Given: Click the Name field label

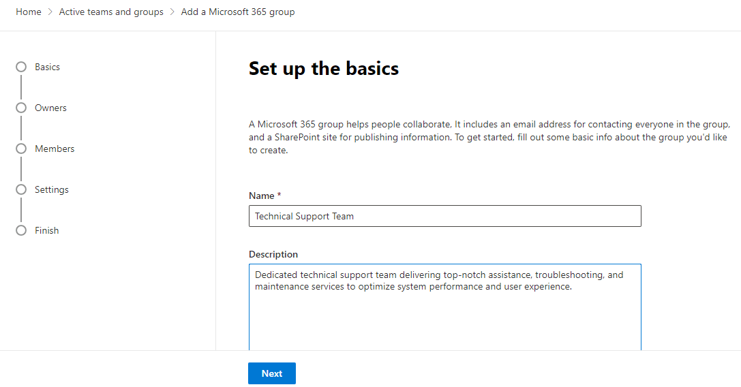Looking at the screenshot, I should point(261,196).
